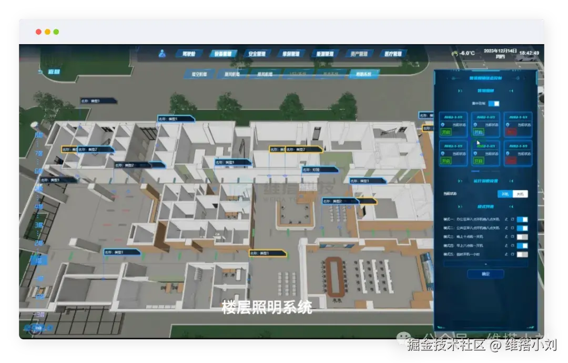Switch to floor 4层 in floor selector
The width and height of the screenshot is (568, 363).
click(39, 206)
